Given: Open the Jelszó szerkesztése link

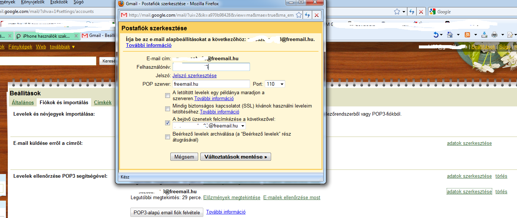Looking at the screenshot, I should click(x=194, y=75).
